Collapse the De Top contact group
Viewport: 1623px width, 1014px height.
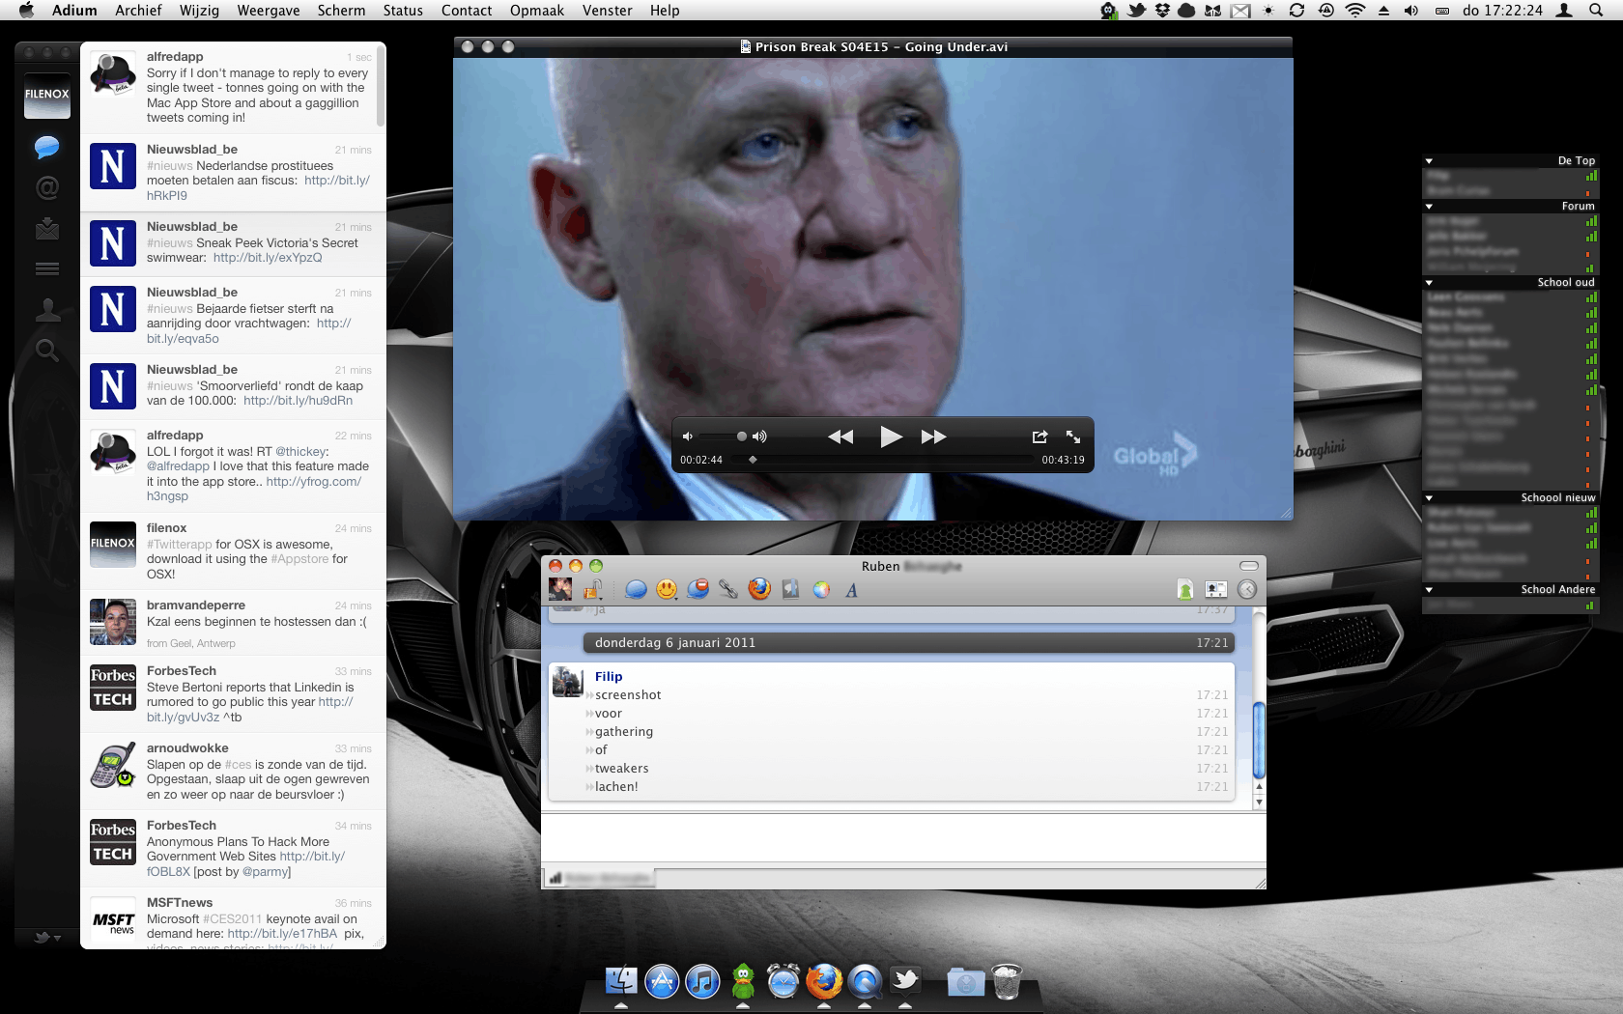point(1429,161)
